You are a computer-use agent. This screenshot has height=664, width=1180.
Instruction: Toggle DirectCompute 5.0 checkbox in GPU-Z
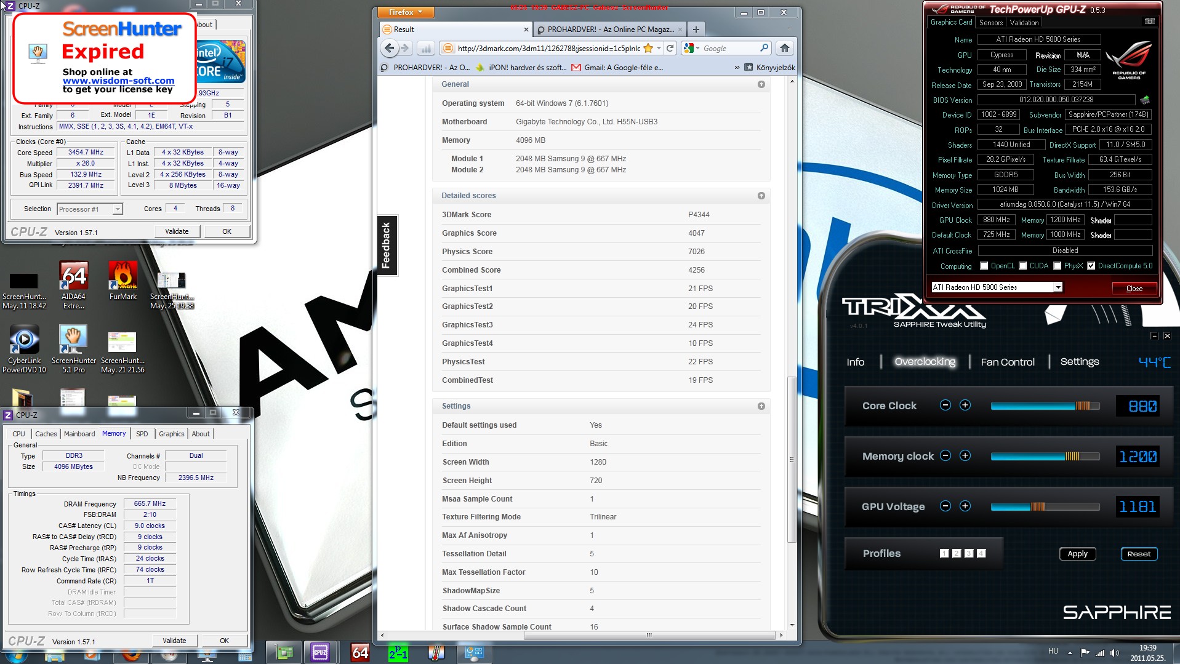[x=1091, y=266]
